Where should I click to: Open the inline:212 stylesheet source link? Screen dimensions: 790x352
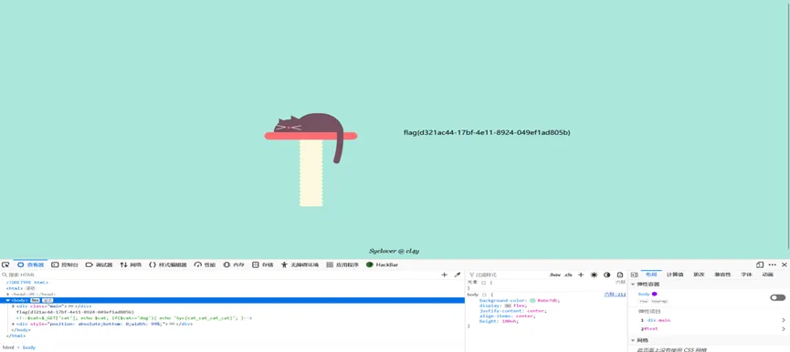pos(616,295)
